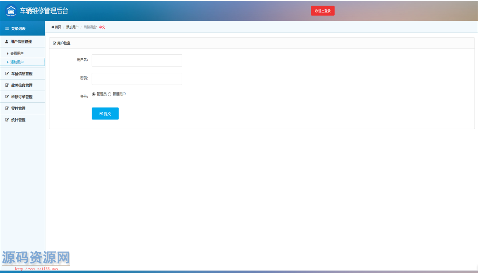
Task: Click the car home logo icon
Action: 11,11
